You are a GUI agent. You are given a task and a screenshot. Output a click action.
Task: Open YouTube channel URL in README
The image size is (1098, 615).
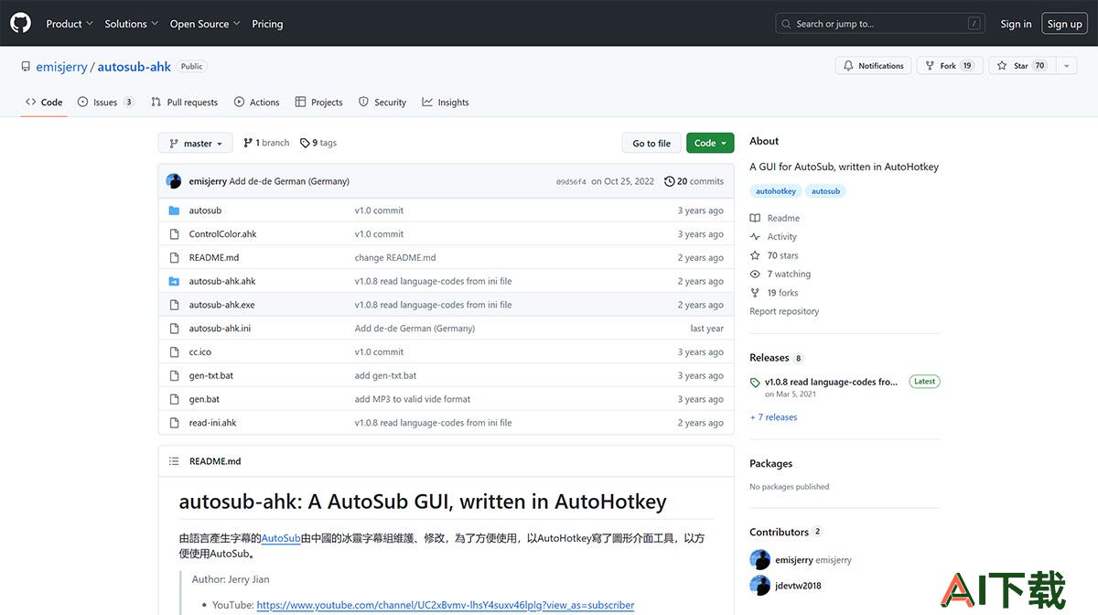pos(445,605)
